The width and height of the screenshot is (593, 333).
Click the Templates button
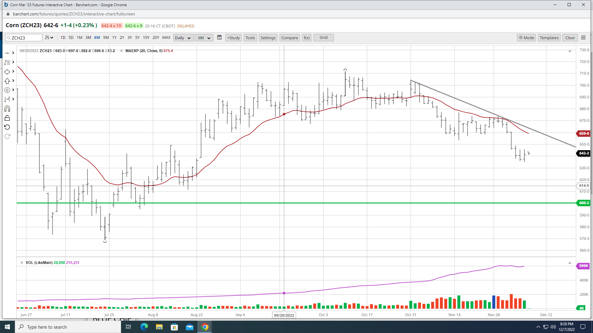point(549,38)
